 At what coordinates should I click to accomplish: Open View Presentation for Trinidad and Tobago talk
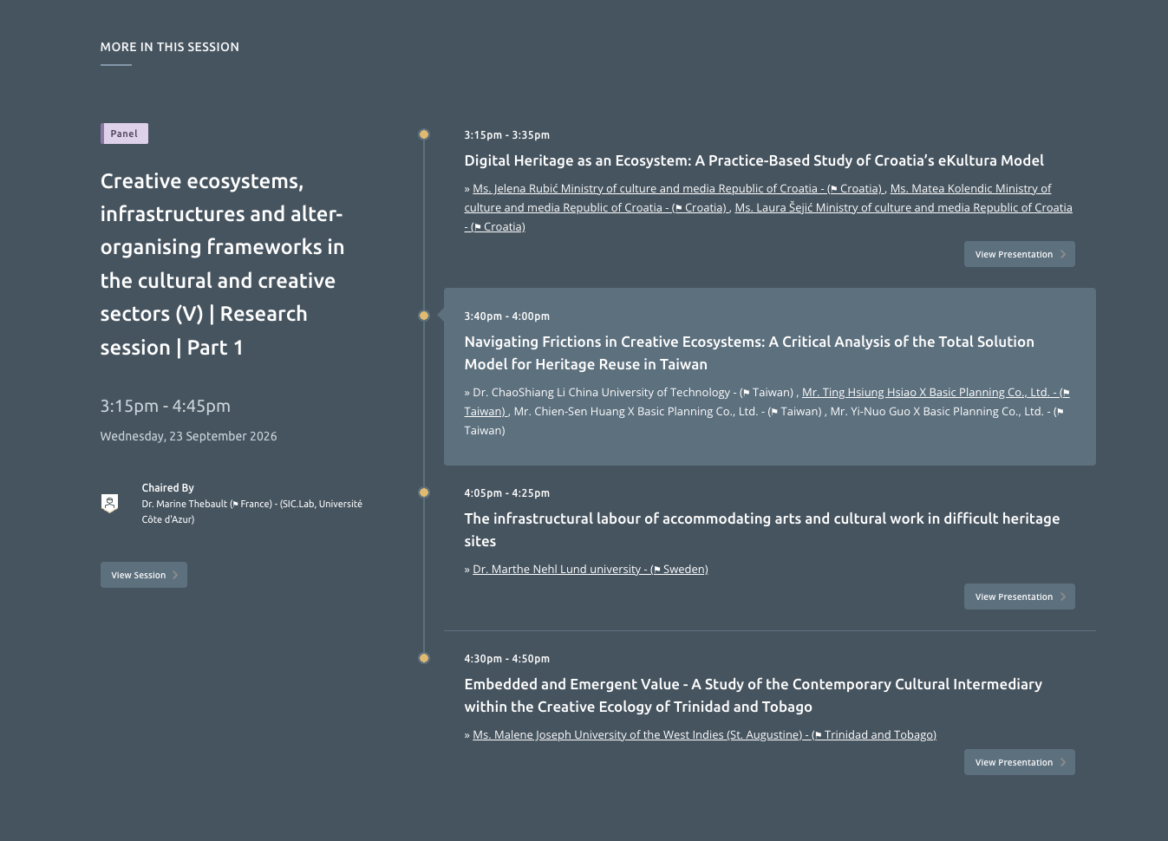click(1020, 762)
